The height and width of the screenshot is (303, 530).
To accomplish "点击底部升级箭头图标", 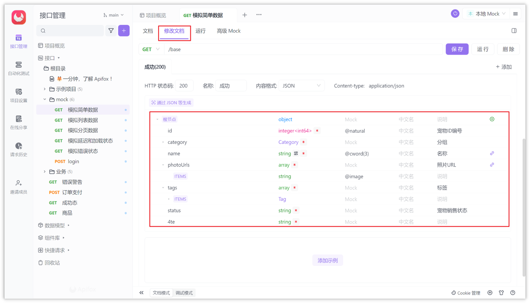I will (490, 293).
